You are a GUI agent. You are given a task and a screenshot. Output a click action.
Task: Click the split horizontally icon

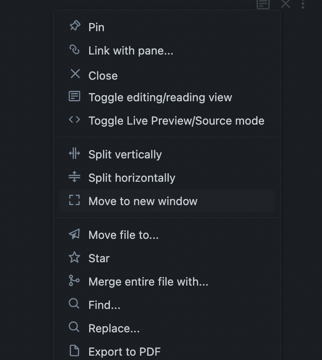[74, 177]
